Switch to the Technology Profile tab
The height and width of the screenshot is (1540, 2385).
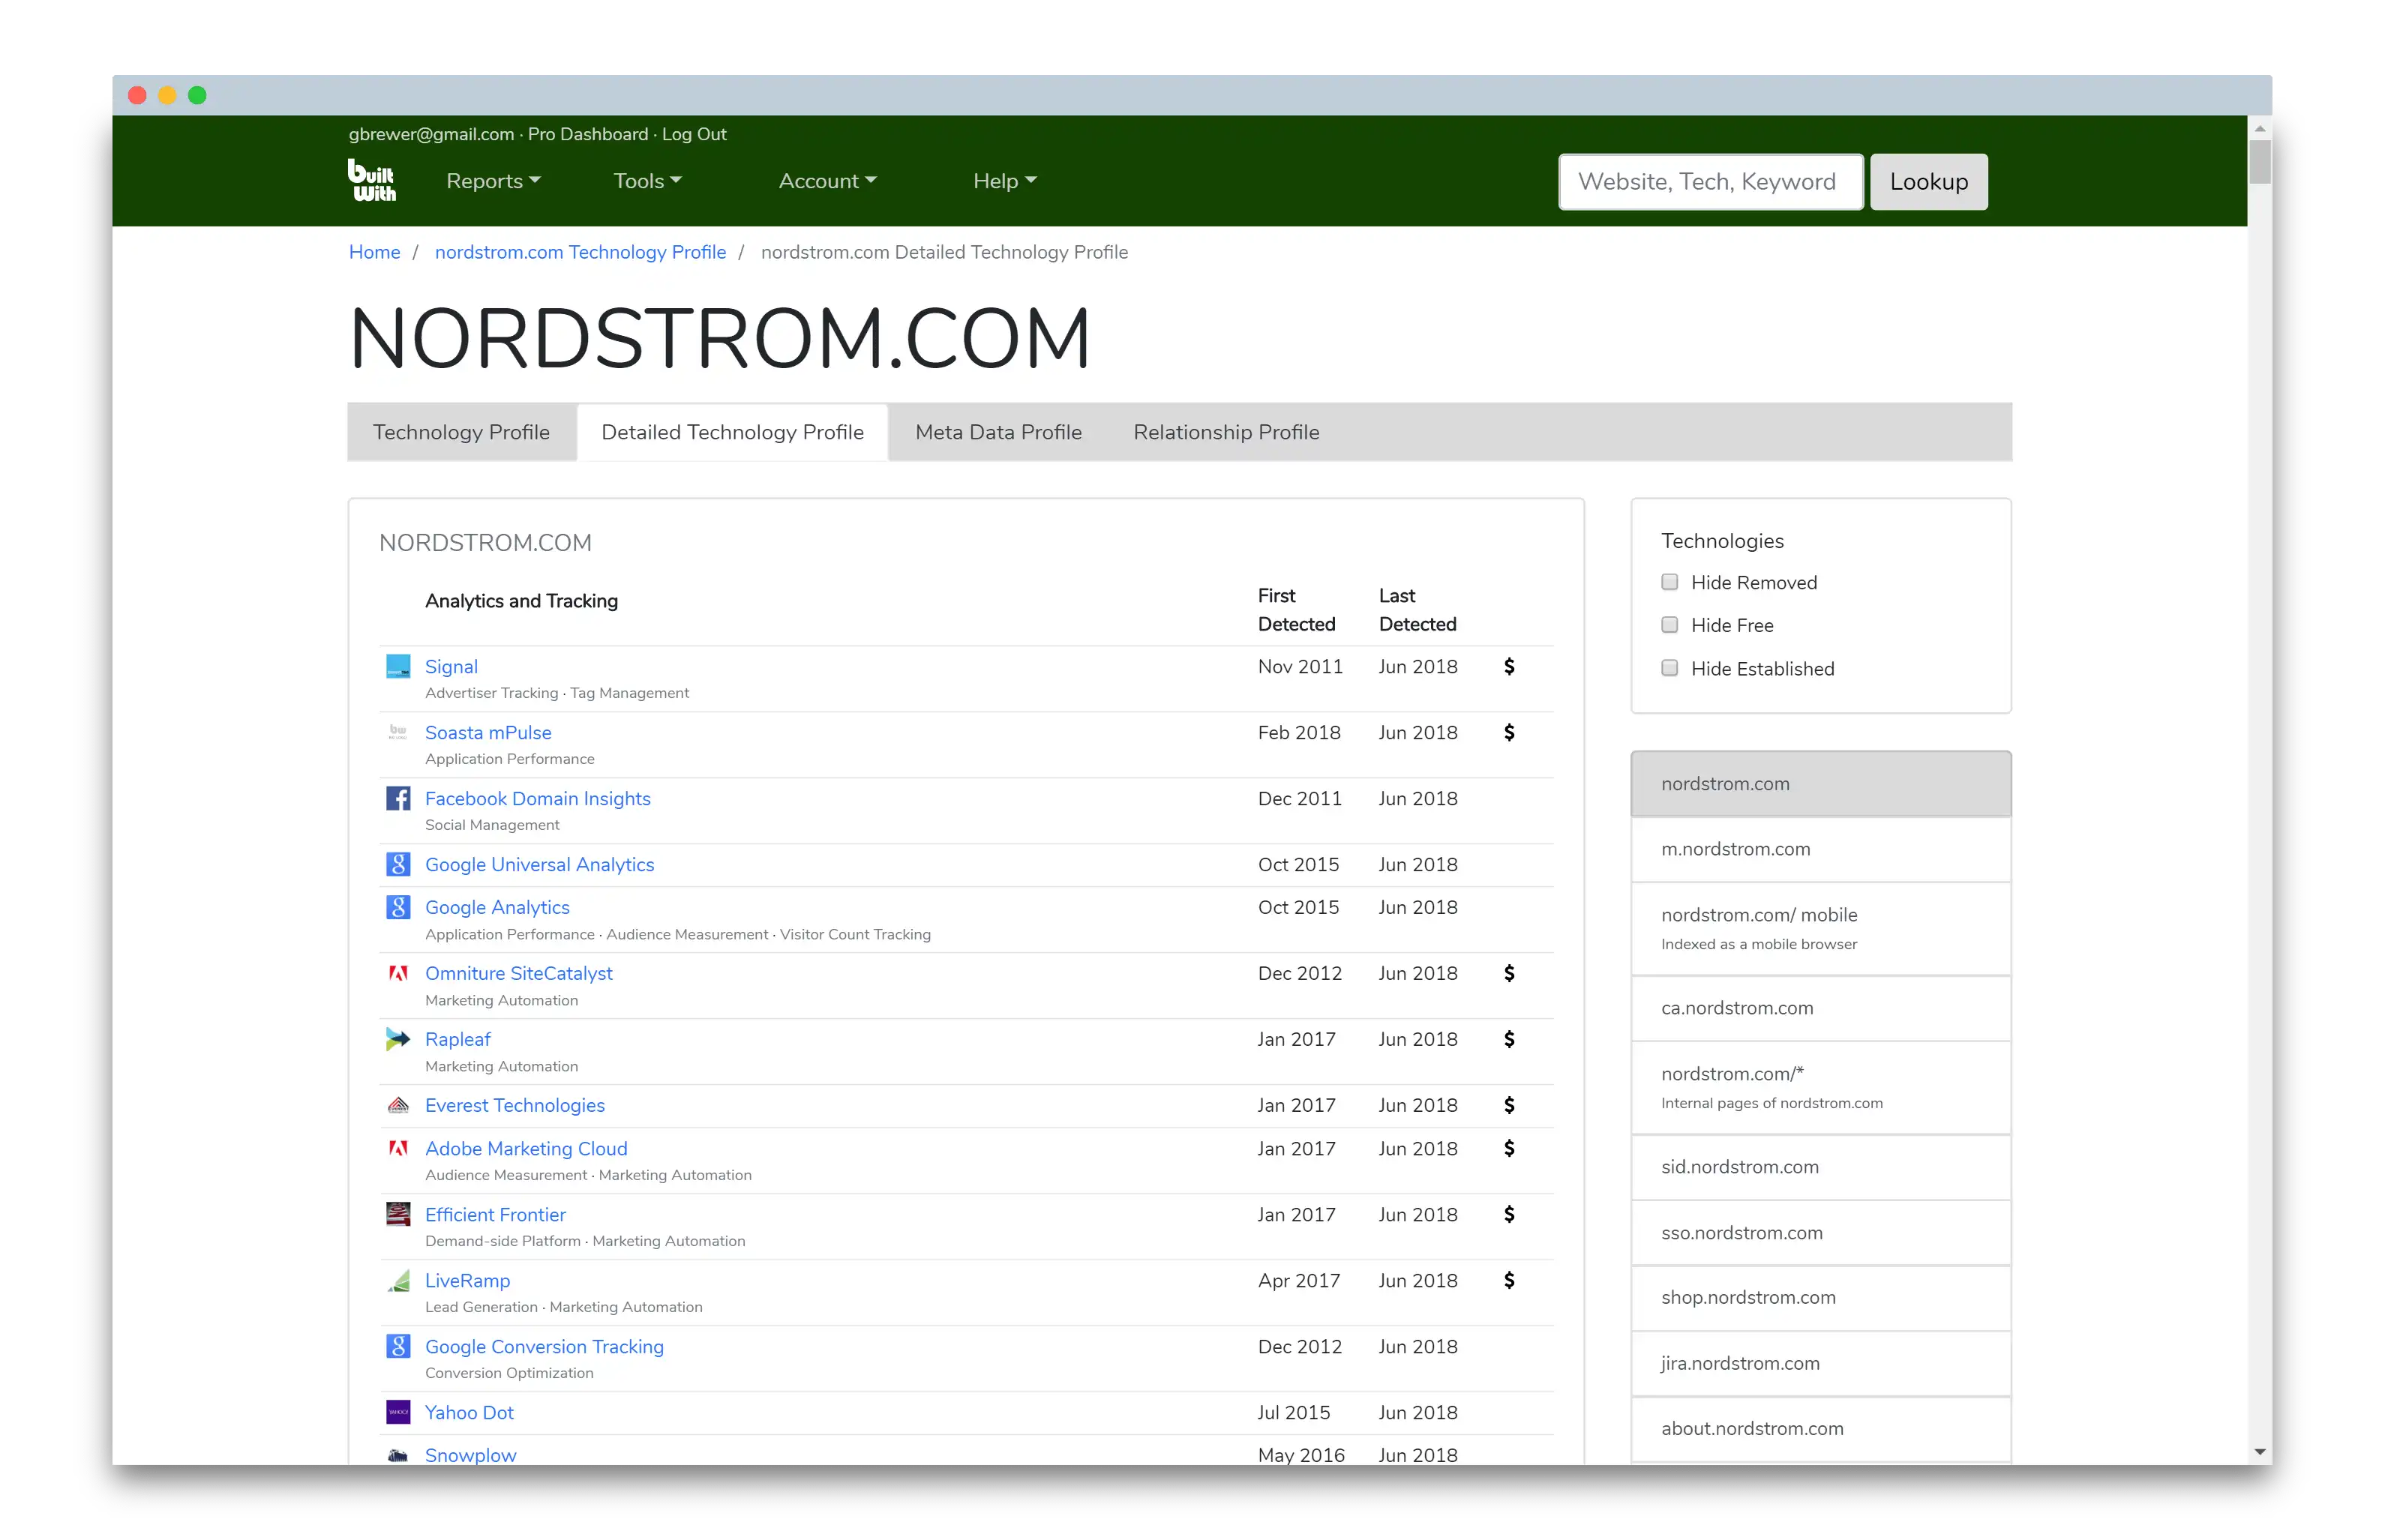[461, 432]
